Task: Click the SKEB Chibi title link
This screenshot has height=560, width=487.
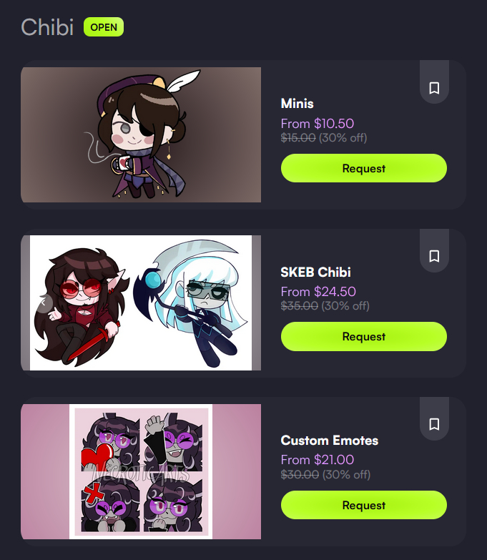Action: click(x=315, y=272)
